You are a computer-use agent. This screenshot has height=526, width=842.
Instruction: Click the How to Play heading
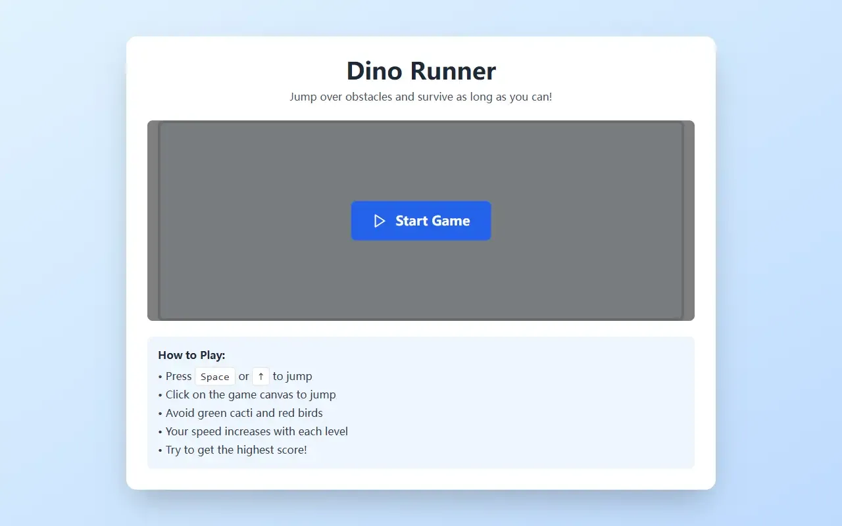coord(191,355)
